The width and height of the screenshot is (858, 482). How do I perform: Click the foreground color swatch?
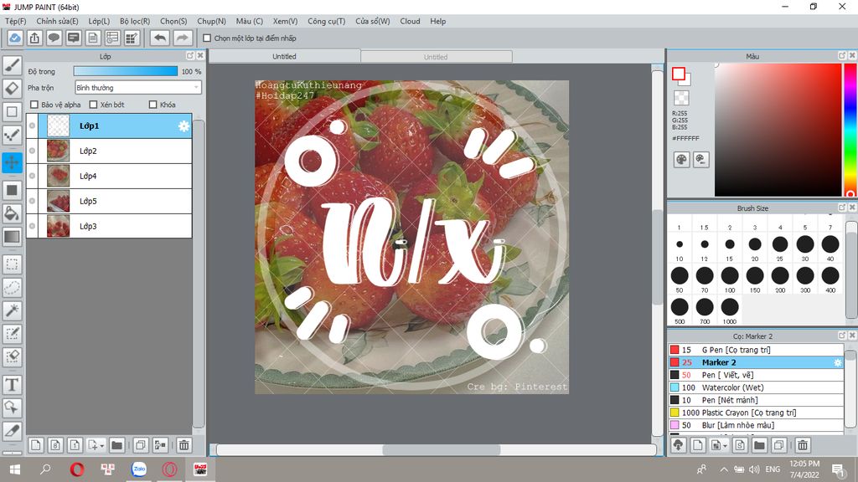point(679,74)
